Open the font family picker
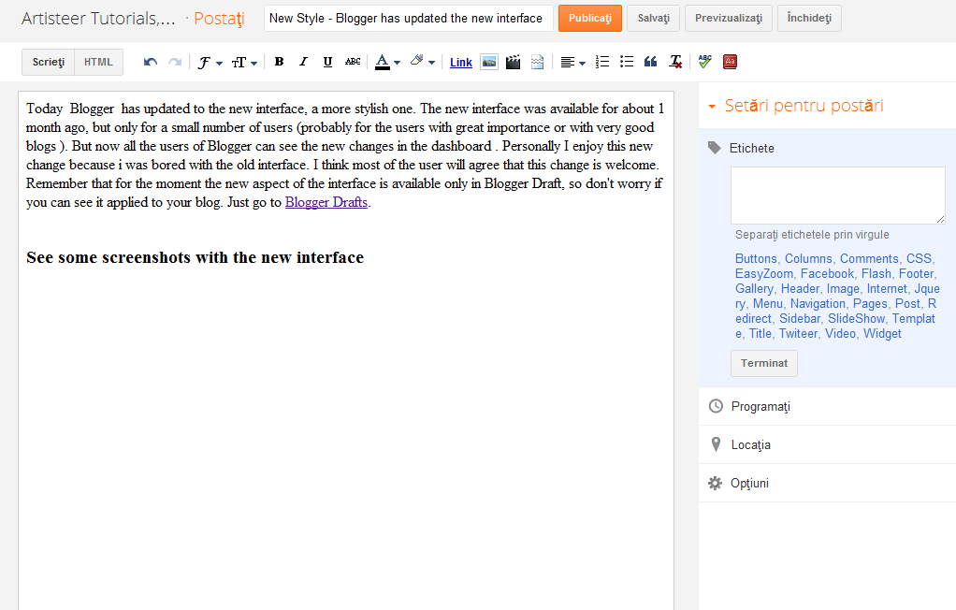The width and height of the screenshot is (956, 610). [x=210, y=63]
